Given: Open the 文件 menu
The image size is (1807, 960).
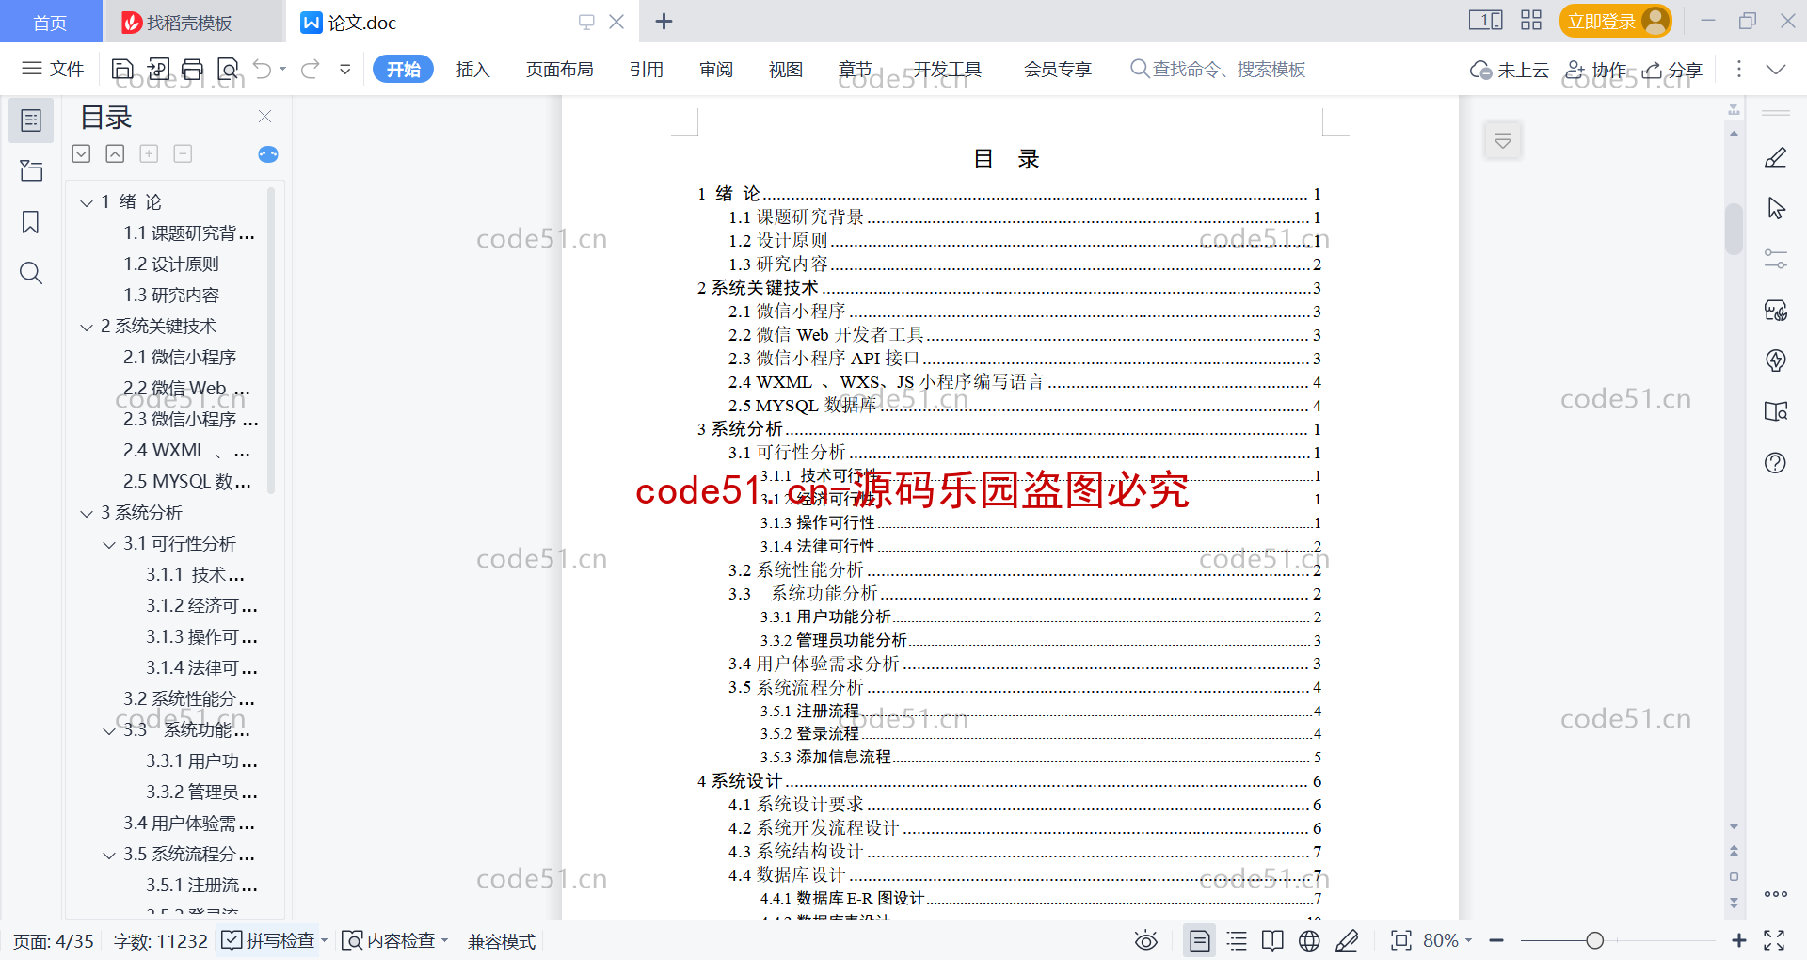Looking at the screenshot, I should (x=54, y=69).
